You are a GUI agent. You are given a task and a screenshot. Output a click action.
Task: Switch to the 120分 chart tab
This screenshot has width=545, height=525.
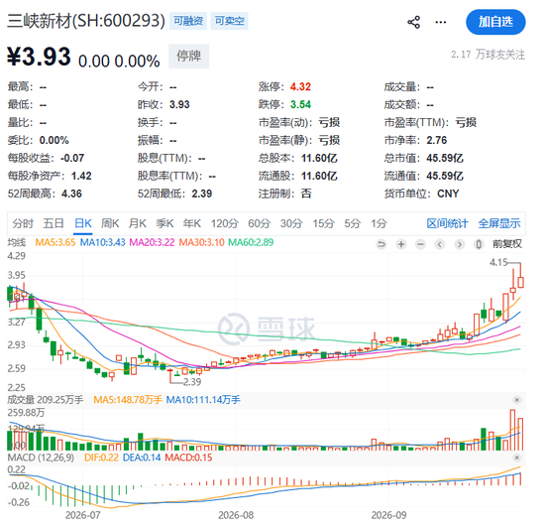click(x=225, y=223)
